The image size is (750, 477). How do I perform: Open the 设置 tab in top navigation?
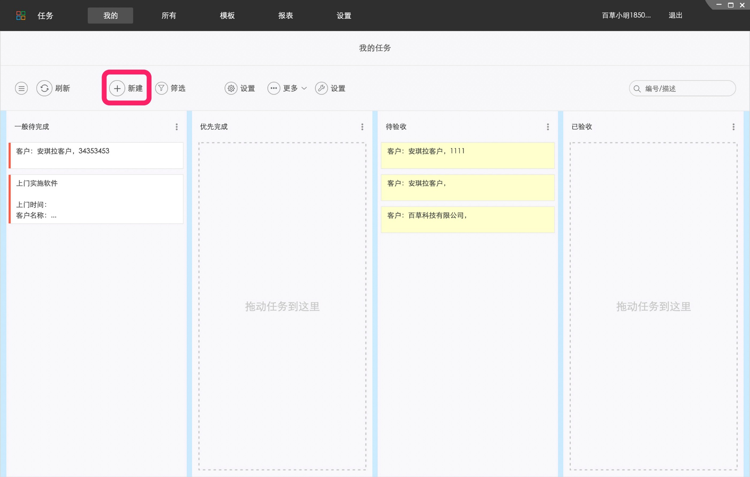[x=344, y=15]
